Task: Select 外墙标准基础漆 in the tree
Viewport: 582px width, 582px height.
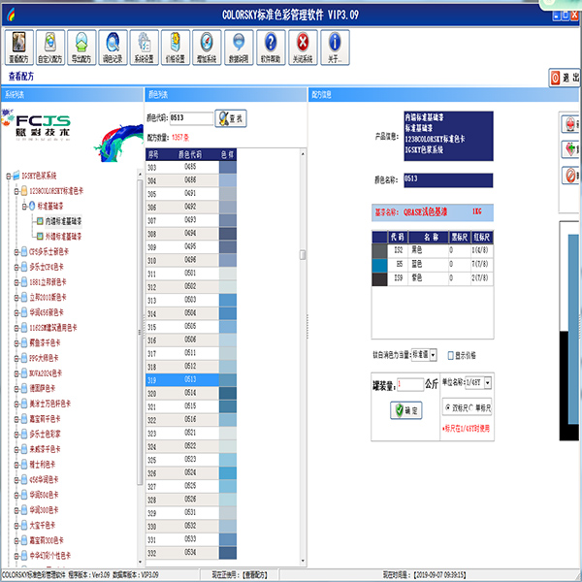Action: click(x=64, y=236)
